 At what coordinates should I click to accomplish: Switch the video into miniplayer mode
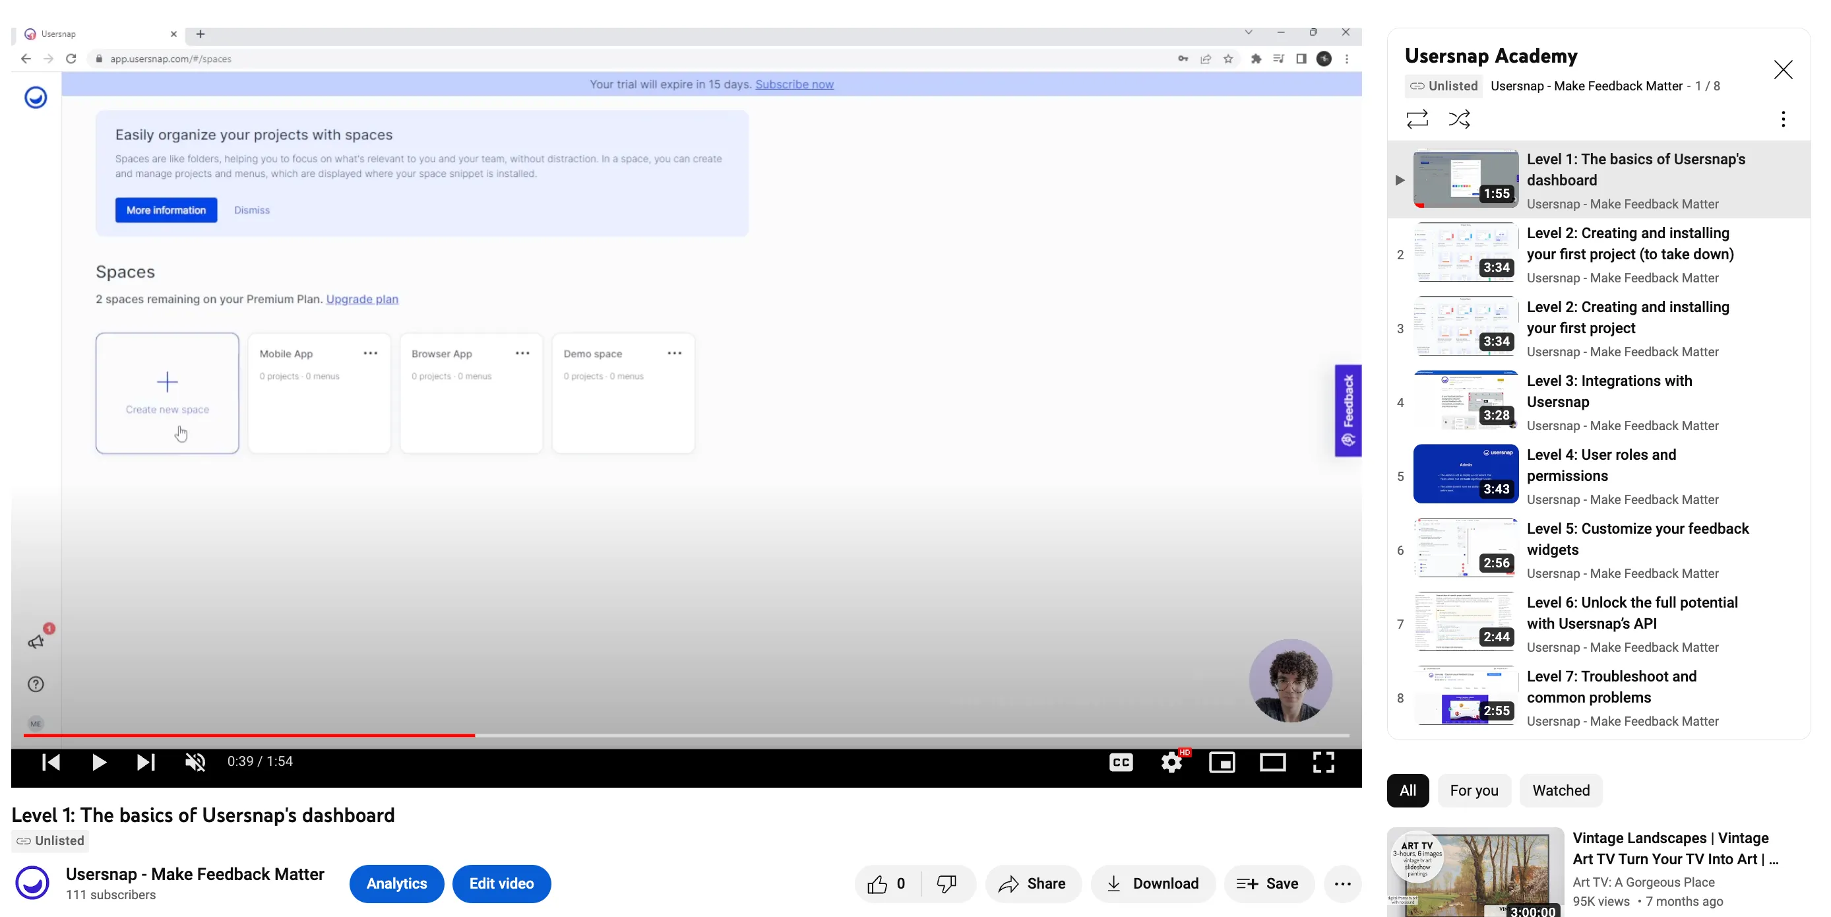click(1222, 762)
